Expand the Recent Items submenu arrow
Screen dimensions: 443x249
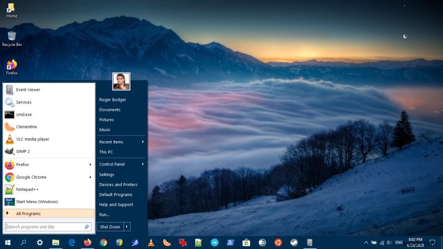coord(143,142)
